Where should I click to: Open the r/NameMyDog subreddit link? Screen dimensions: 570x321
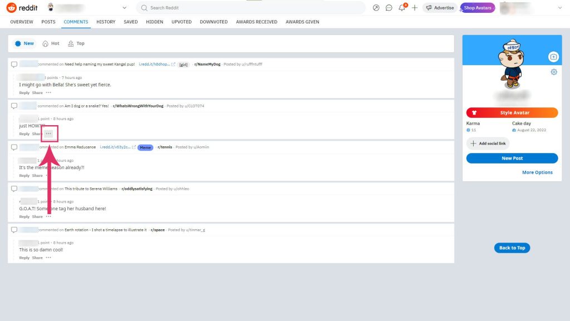click(x=207, y=65)
